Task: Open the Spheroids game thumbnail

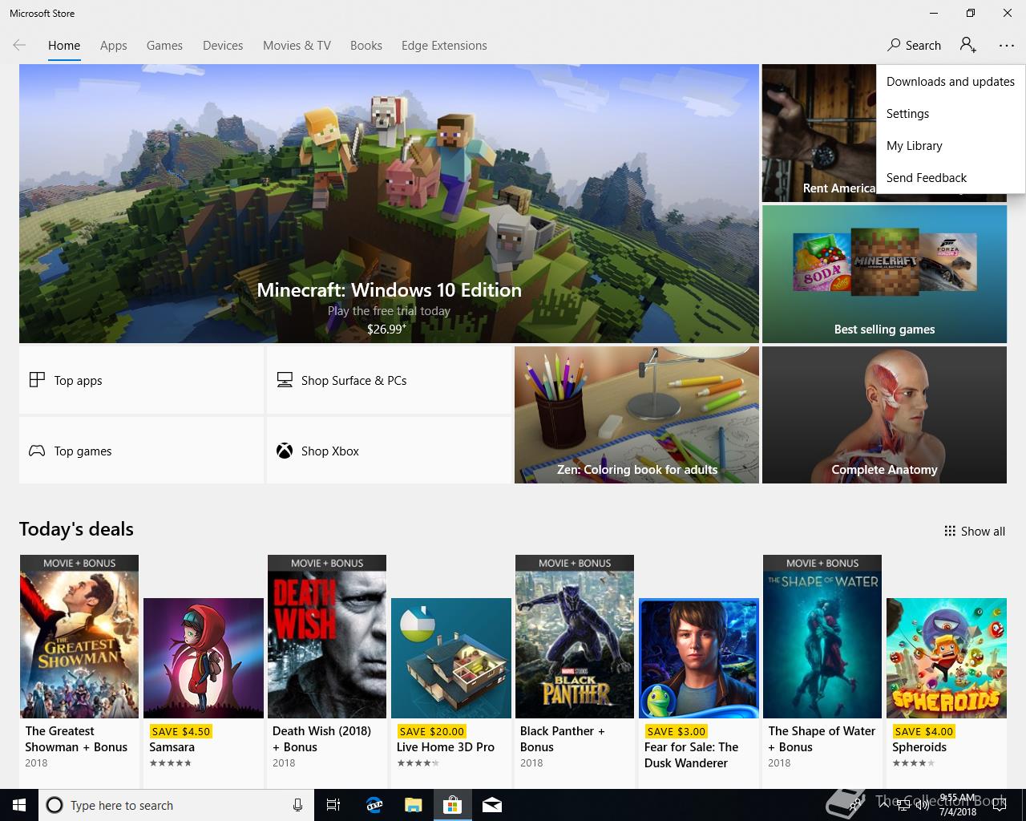Action: (x=947, y=658)
